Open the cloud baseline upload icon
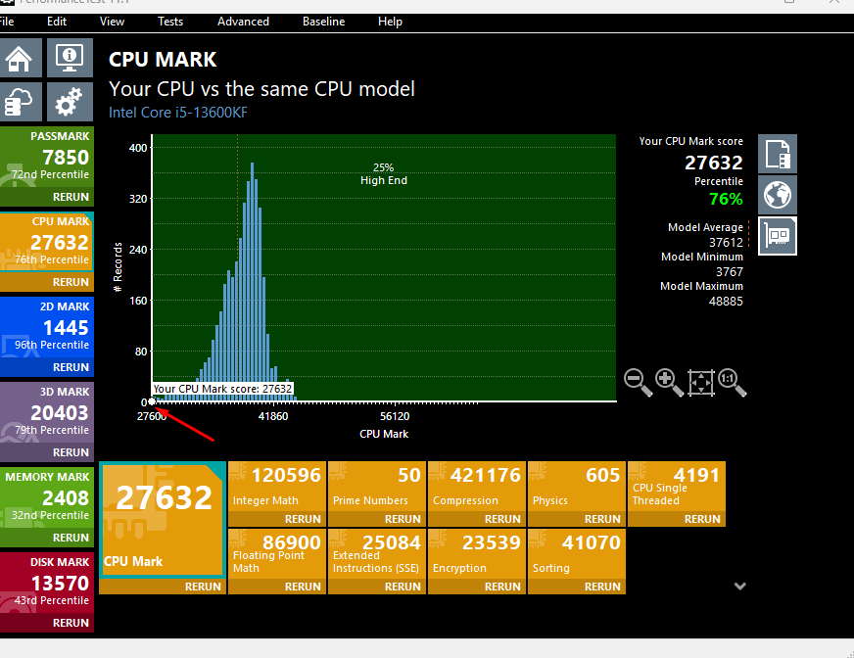Screen dimensions: 854x658 tap(21, 102)
